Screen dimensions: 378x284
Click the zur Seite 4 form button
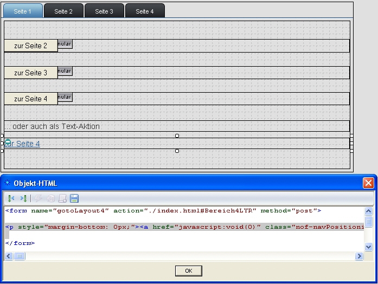point(31,99)
